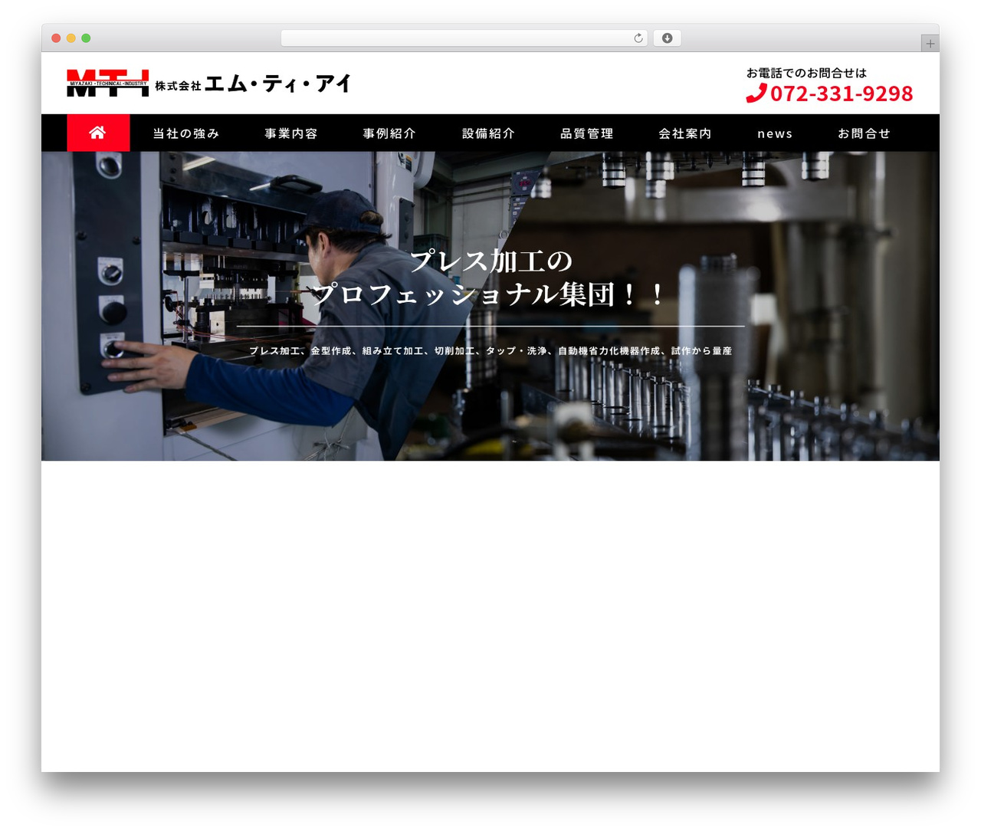Select the MTI company logo
This screenshot has height=831, width=981.
click(107, 83)
